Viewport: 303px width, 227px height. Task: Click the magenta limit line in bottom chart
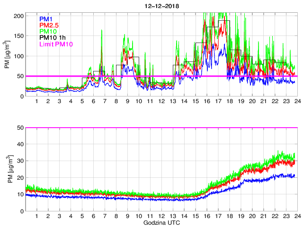point(161,128)
